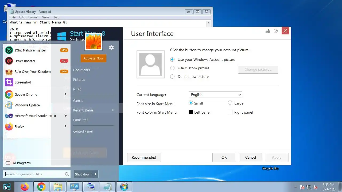Click the Start button on taskbar

pos(7,187)
